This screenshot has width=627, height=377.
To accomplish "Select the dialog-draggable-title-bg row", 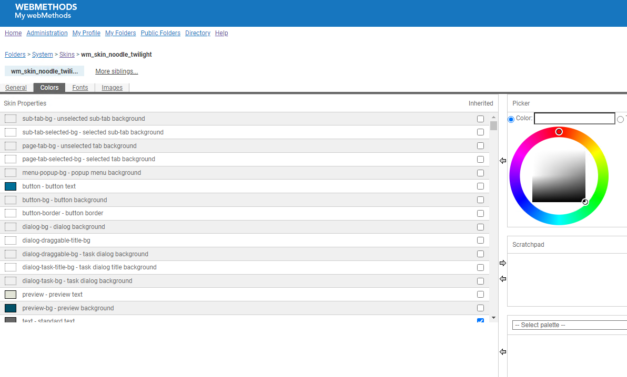I will click(244, 240).
